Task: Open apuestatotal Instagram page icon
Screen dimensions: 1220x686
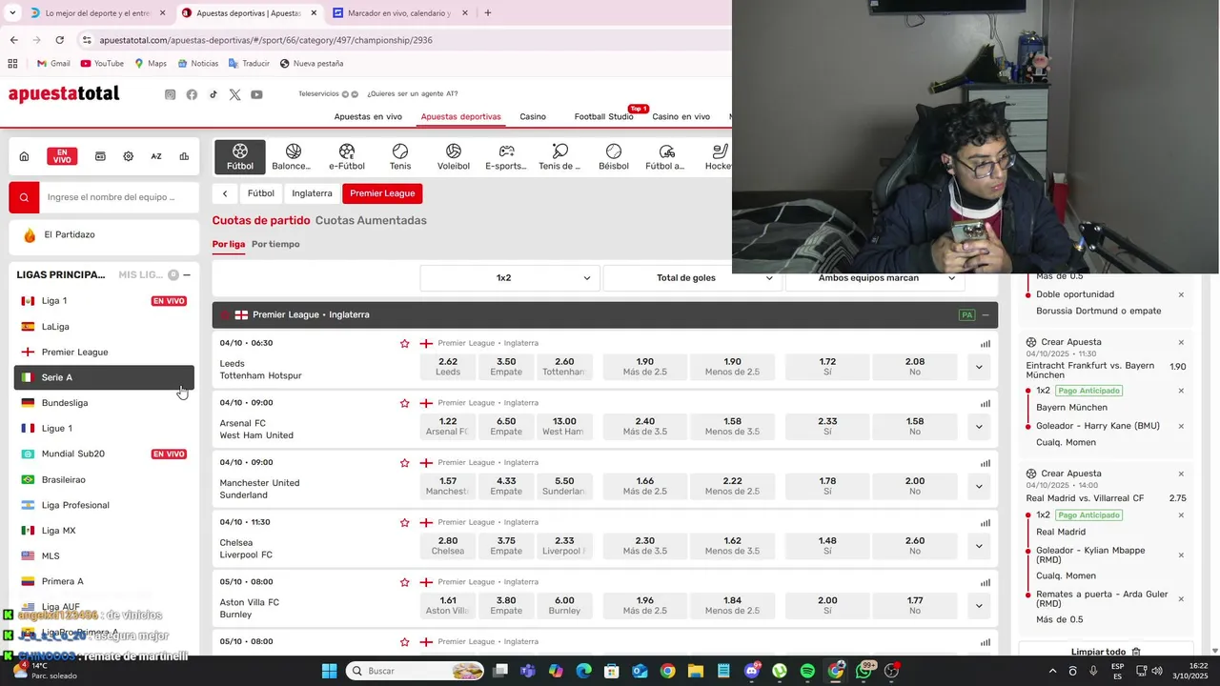Action: coord(171,94)
